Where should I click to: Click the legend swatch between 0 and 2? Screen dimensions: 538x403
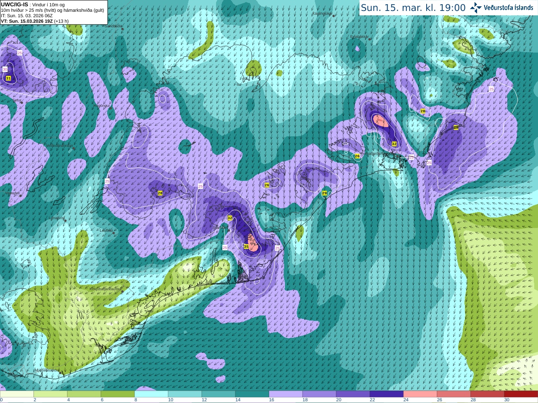coord(17,394)
